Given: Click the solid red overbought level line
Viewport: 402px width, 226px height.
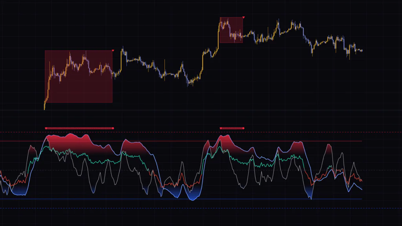Looking at the screenshot, I should (181, 141).
